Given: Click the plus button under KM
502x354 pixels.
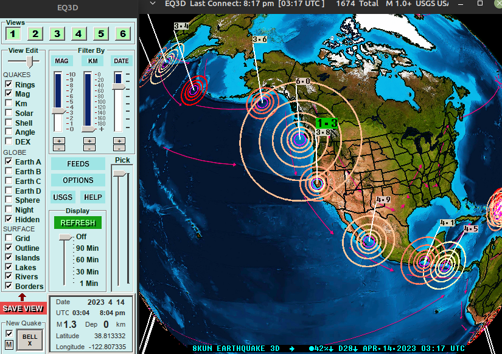Looking at the screenshot, I should click(x=89, y=141).
